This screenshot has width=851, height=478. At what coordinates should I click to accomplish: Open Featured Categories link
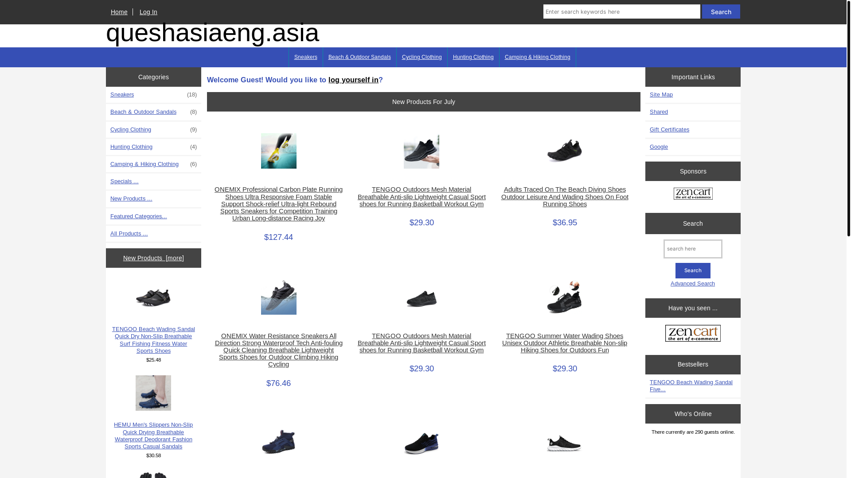139,216
